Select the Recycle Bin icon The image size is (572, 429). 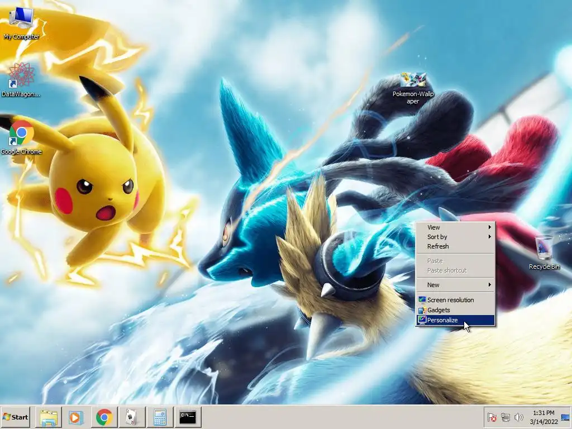(544, 253)
